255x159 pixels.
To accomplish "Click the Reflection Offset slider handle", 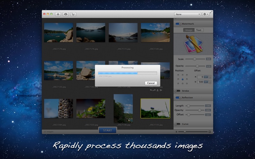I will (x=188, y=115).
